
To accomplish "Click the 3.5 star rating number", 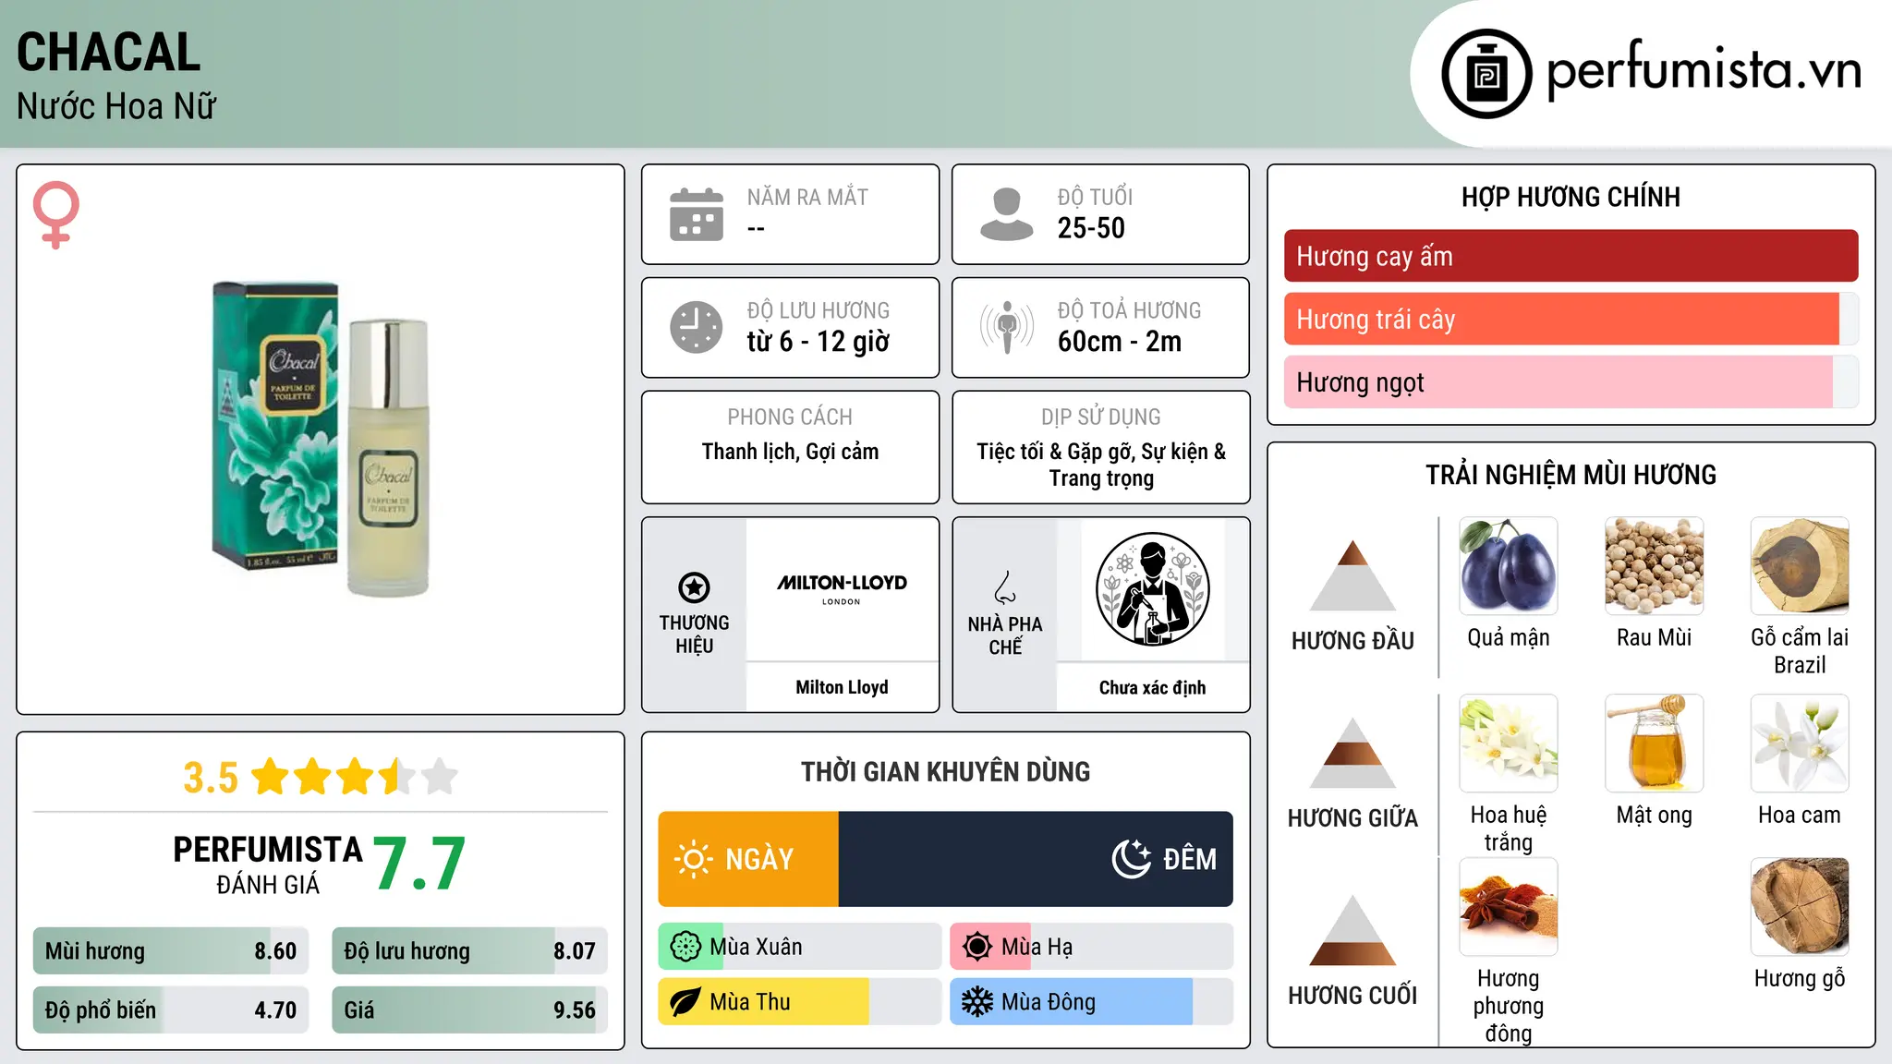I will (x=211, y=778).
